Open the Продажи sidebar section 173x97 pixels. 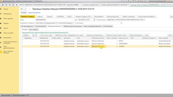(6, 23)
